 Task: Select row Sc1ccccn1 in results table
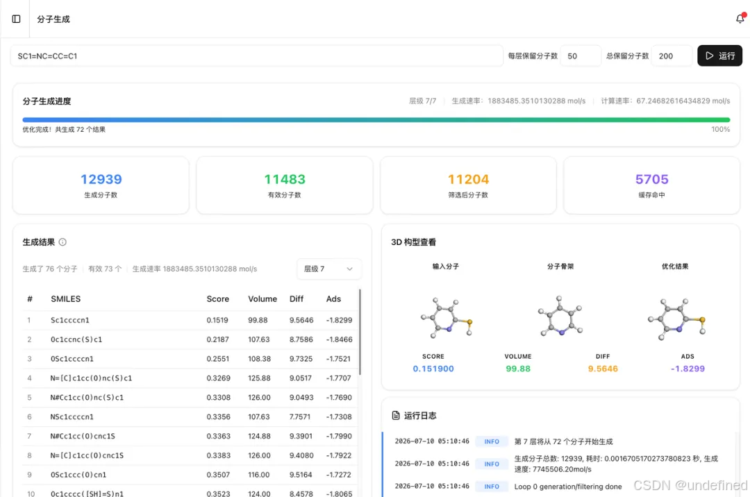tap(190, 320)
